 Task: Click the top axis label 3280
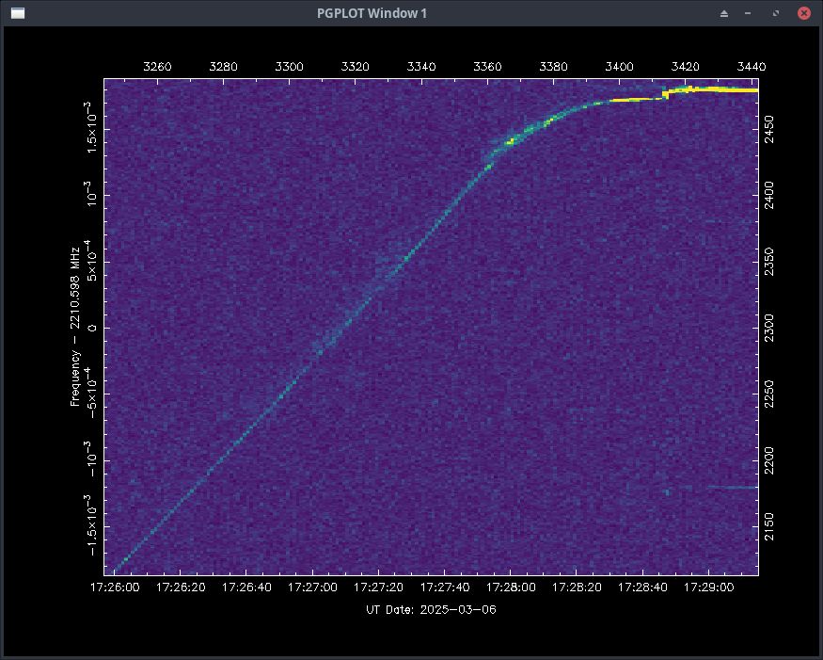pyautogui.click(x=223, y=67)
